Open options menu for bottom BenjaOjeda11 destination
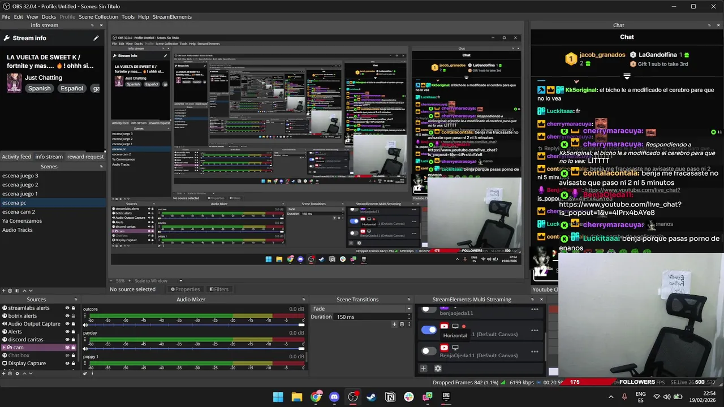Image resolution: width=724 pixels, height=407 pixels. (535, 352)
